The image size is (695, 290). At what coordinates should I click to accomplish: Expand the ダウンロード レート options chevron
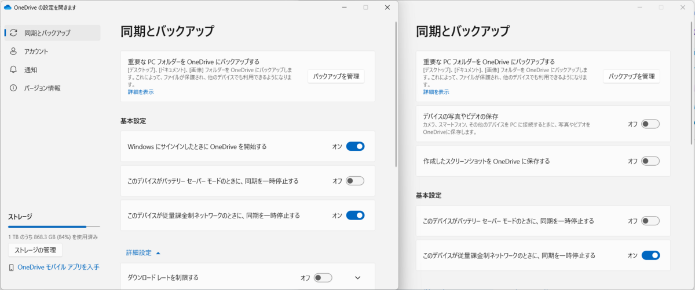tap(357, 278)
